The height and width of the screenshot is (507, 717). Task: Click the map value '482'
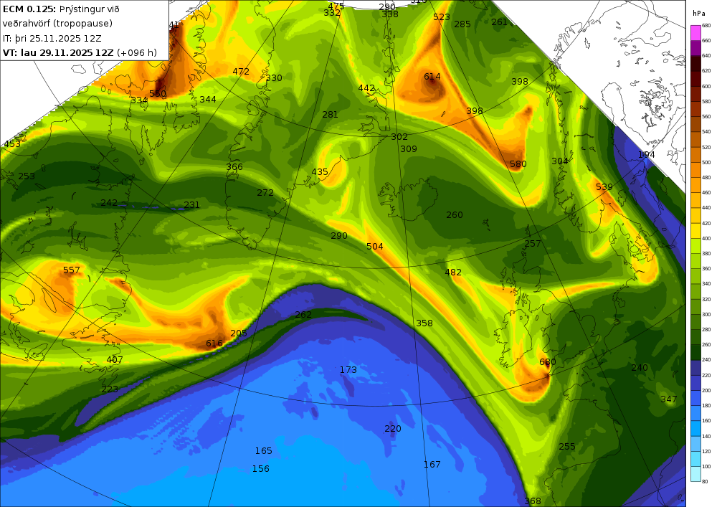[x=453, y=272]
